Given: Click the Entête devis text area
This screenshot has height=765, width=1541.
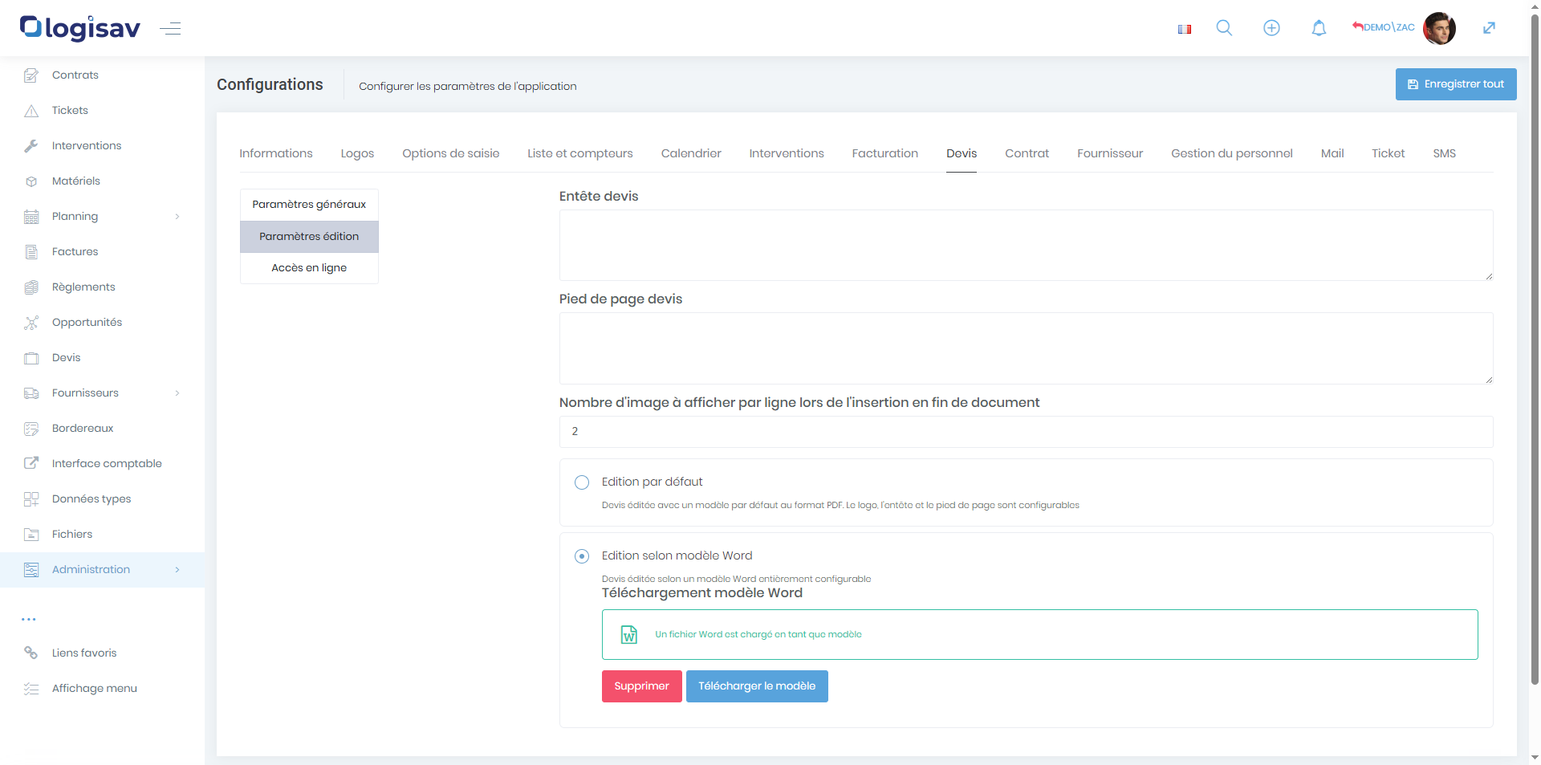Looking at the screenshot, I should coord(1025,245).
